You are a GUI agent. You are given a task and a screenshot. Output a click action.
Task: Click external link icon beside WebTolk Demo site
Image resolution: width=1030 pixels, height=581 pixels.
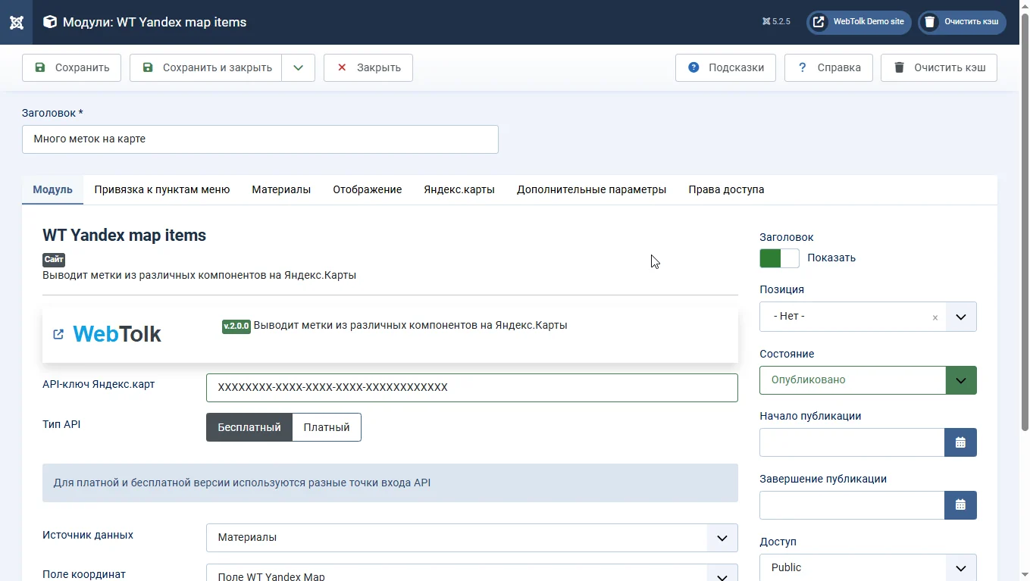click(819, 22)
